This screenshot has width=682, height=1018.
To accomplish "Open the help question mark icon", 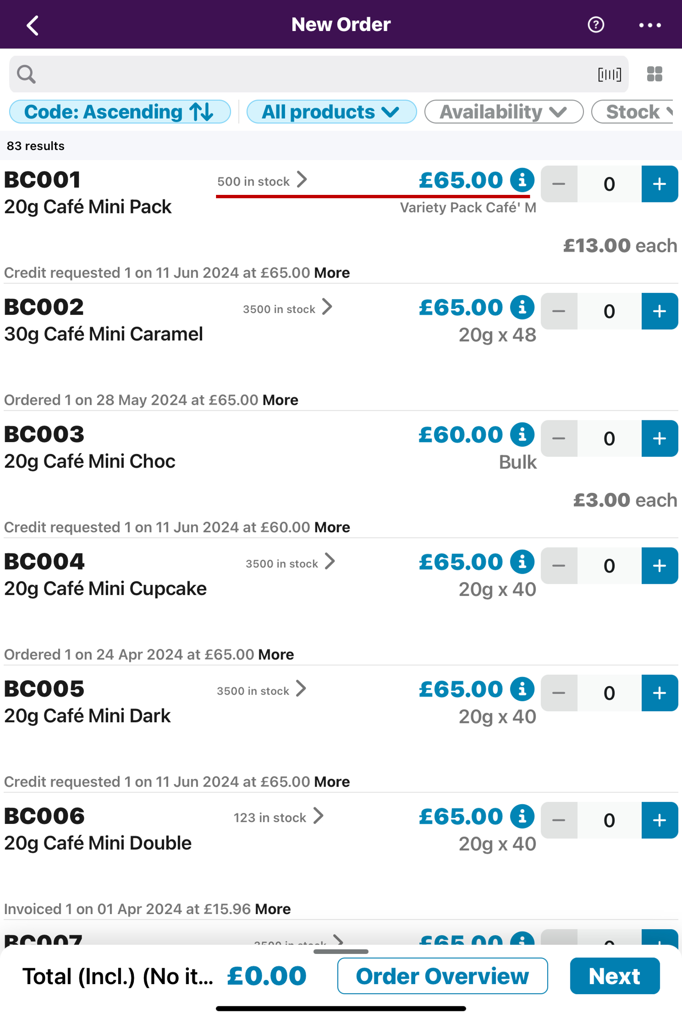I will [596, 25].
